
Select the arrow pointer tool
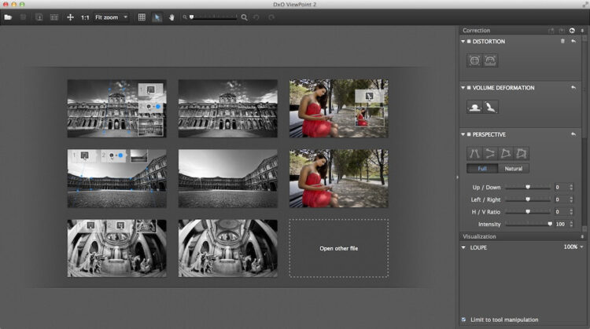click(157, 16)
